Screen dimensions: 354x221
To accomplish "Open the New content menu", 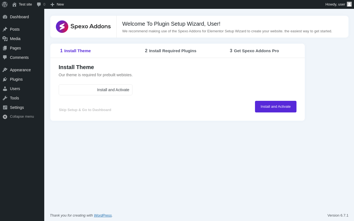I will (57, 4).
